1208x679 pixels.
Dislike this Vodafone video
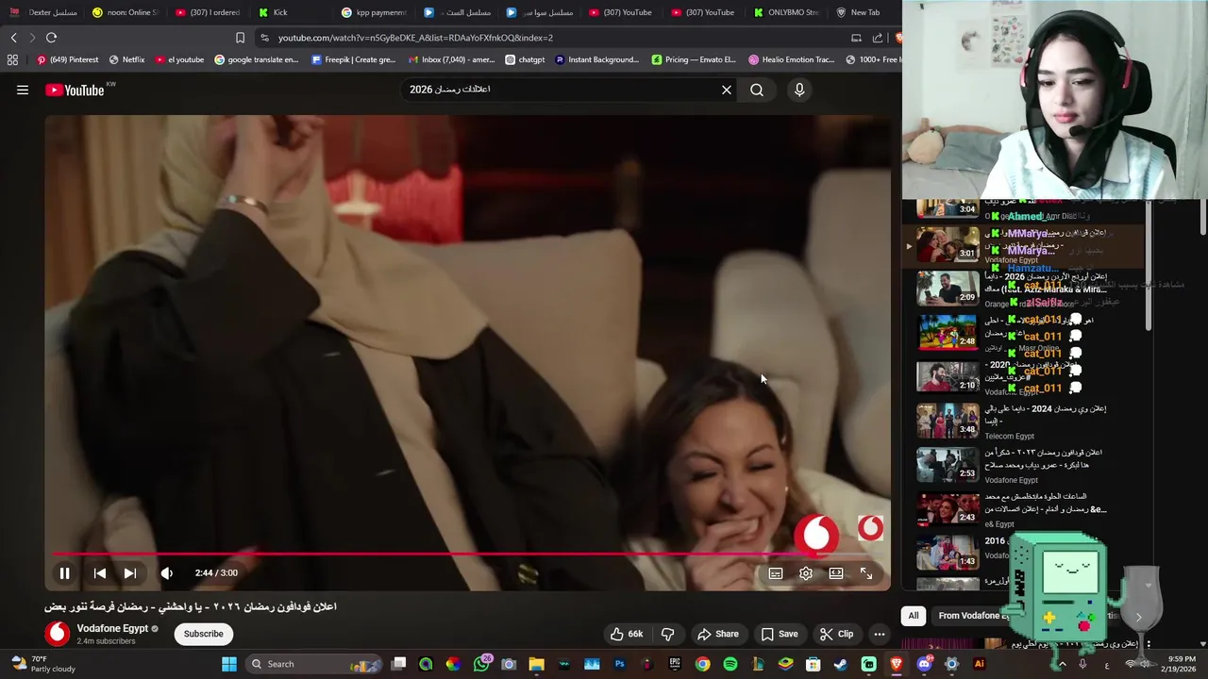coord(667,634)
